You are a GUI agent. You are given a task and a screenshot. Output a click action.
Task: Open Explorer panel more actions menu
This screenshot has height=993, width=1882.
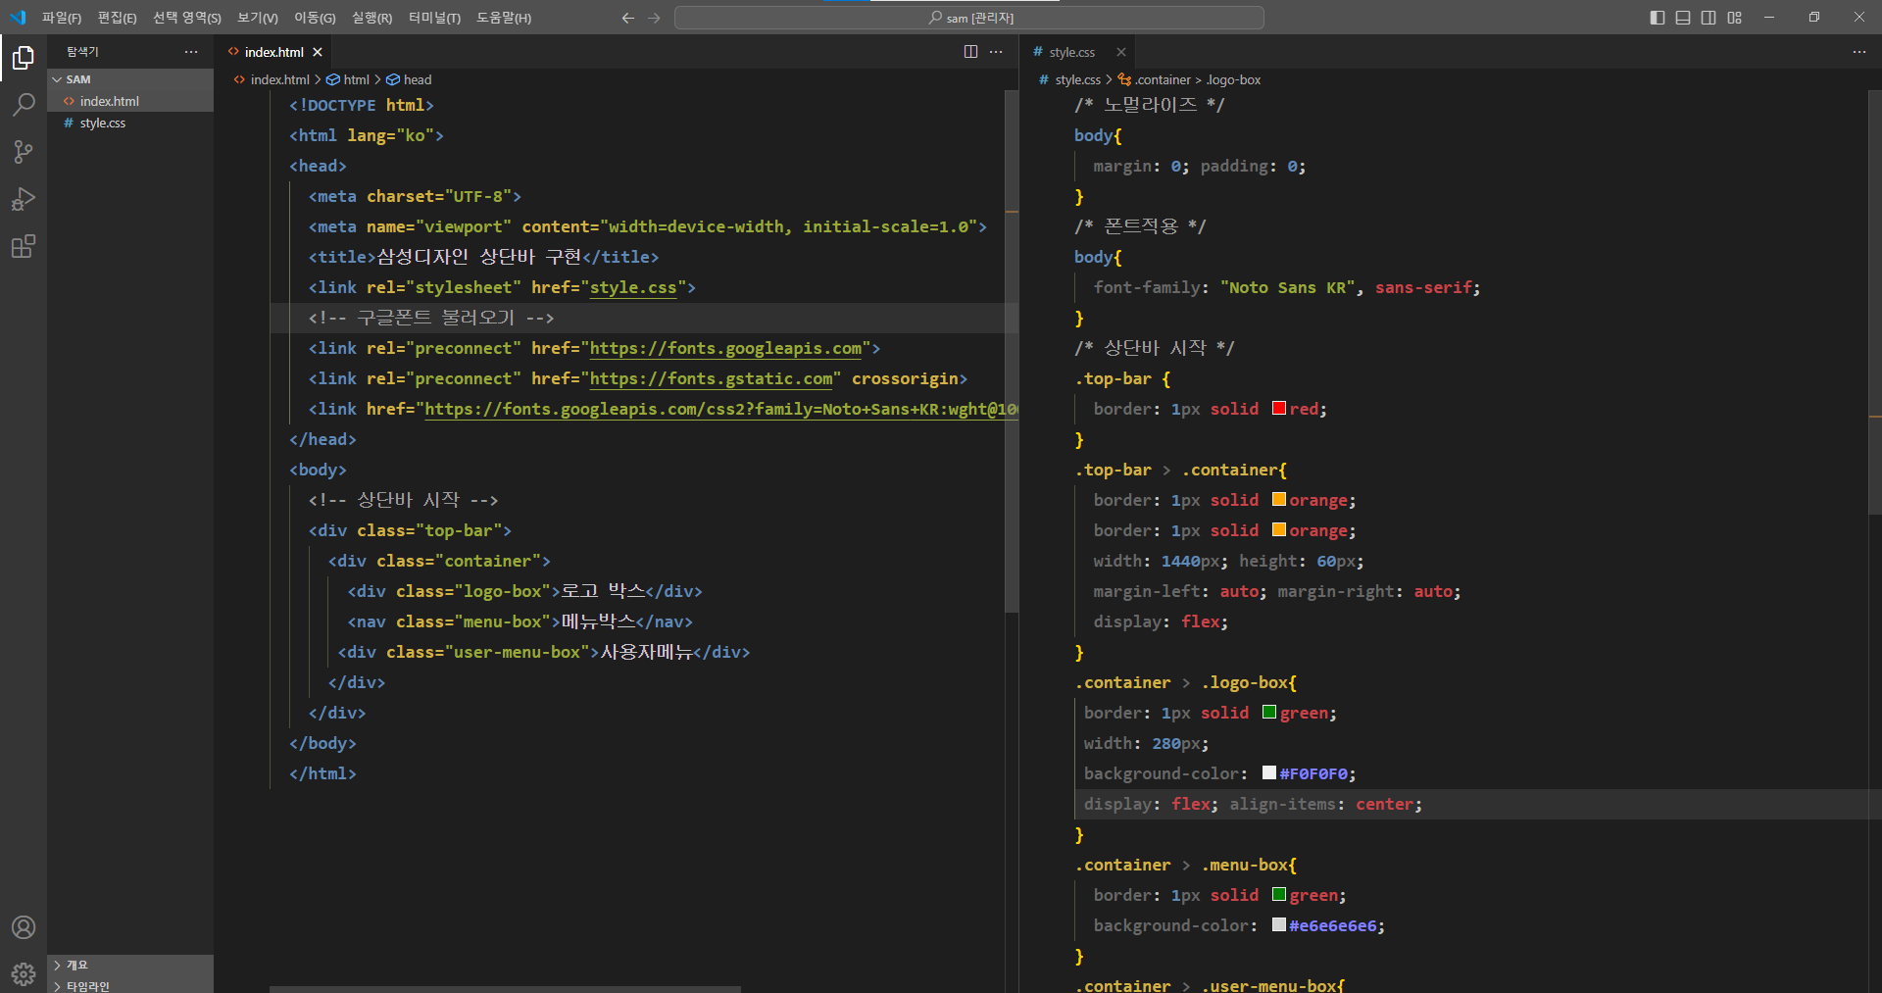coord(191,52)
